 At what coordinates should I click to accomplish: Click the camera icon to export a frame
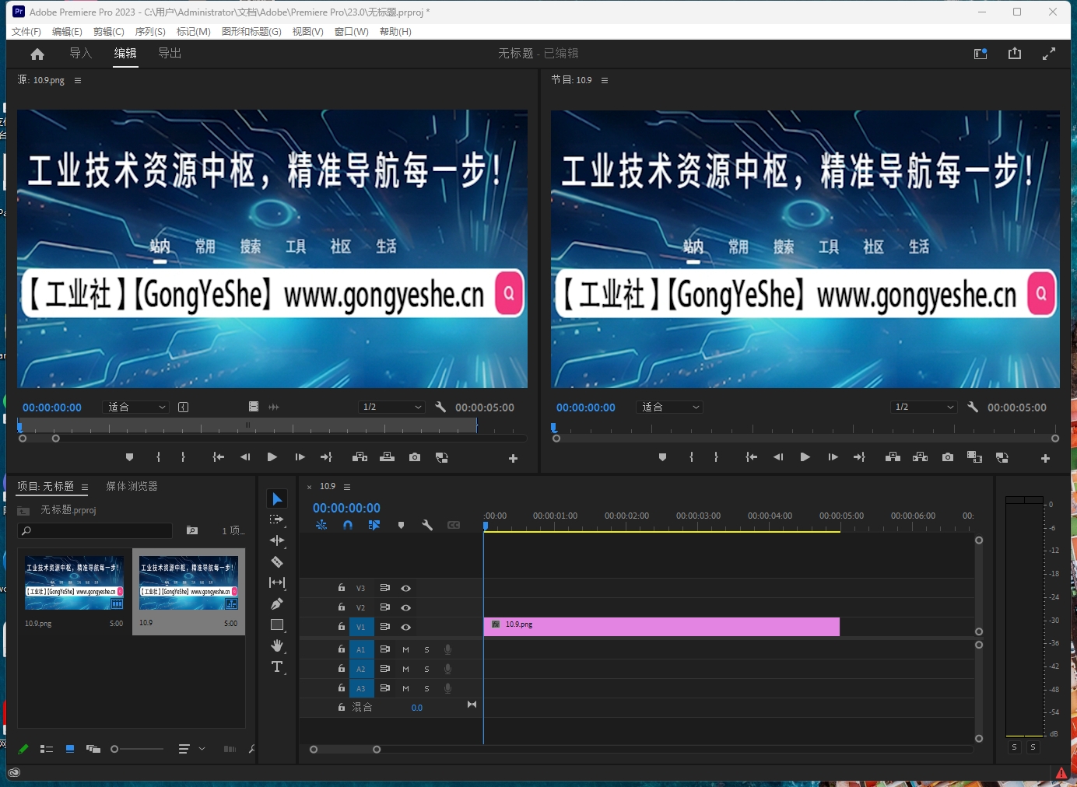(414, 457)
